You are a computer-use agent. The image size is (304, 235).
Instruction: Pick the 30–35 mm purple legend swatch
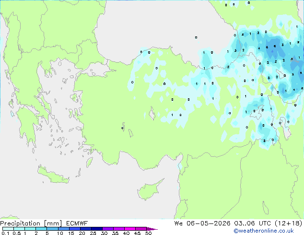(x=107, y=229)
